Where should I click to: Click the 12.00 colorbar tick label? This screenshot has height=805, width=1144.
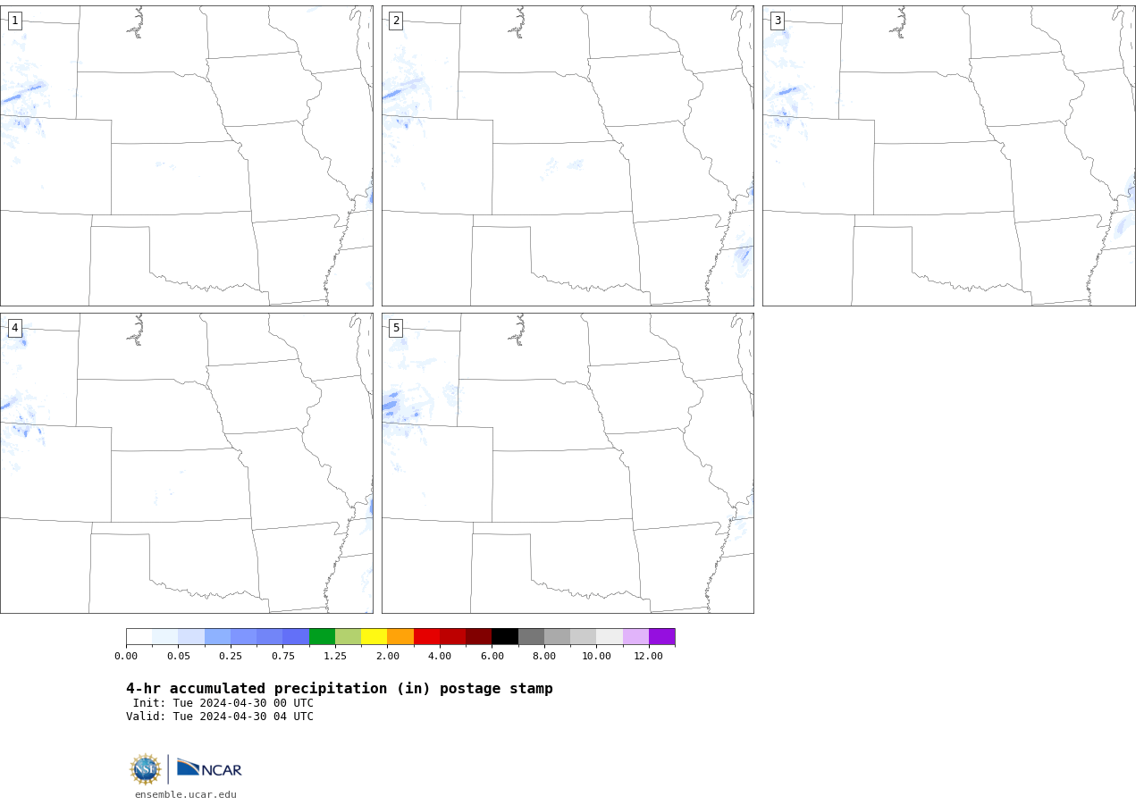tap(649, 657)
